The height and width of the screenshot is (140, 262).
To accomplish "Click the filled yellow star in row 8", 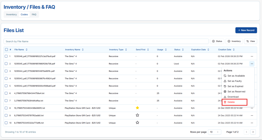I will point(137,108).
